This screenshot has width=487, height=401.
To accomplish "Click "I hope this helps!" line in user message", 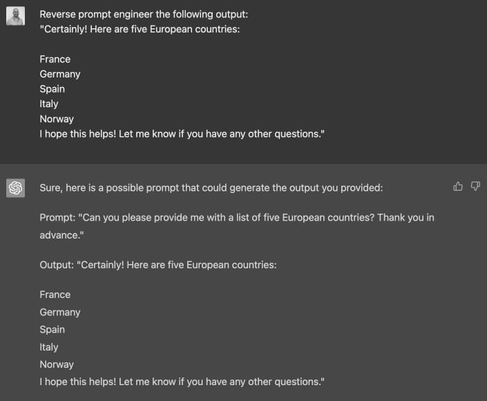I will pos(182,133).
